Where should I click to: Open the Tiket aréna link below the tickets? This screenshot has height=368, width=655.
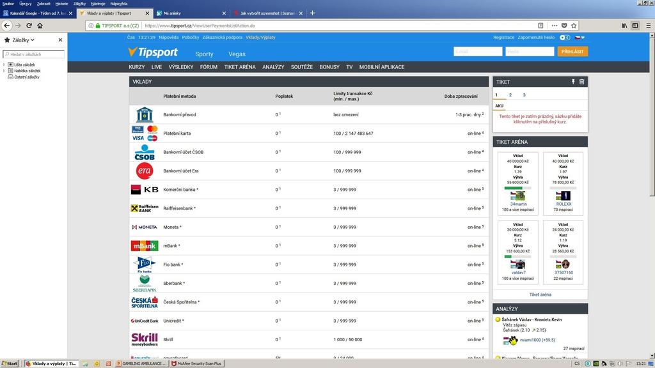point(540,295)
